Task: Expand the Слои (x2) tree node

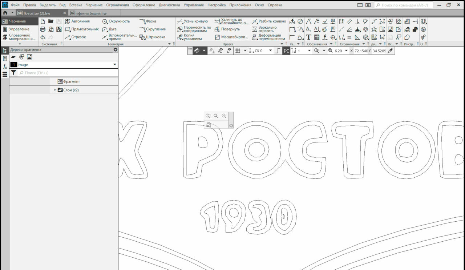Action: coord(56,90)
